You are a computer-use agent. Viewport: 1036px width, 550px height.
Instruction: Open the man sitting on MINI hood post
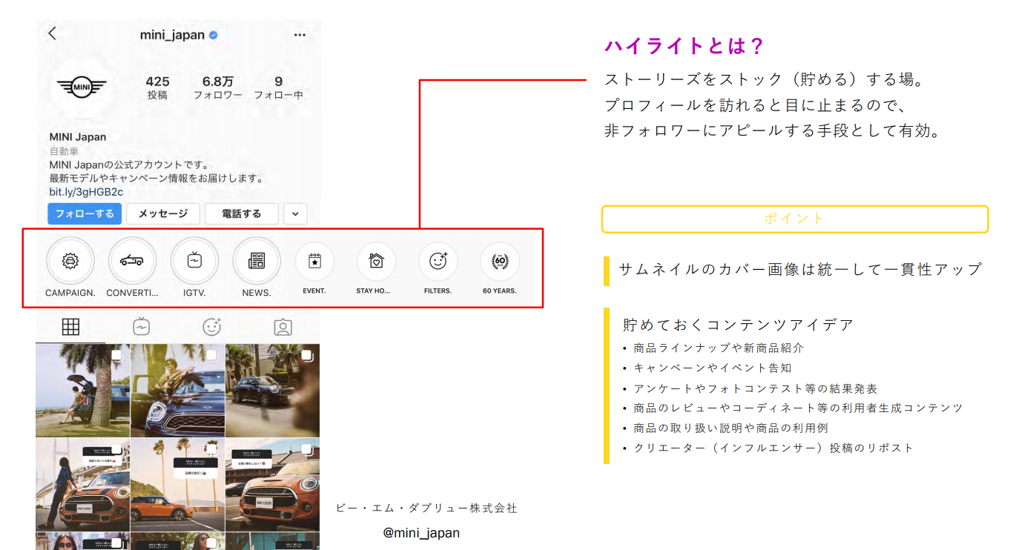(177, 390)
